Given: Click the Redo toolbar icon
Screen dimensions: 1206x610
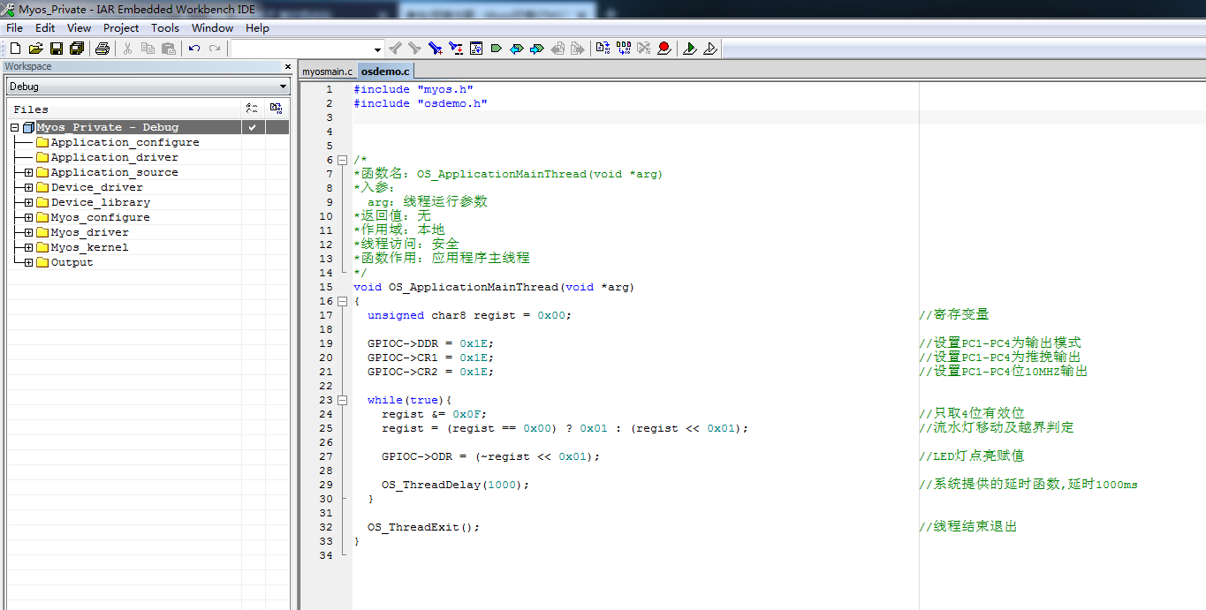Looking at the screenshot, I should pyautogui.click(x=215, y=49).
